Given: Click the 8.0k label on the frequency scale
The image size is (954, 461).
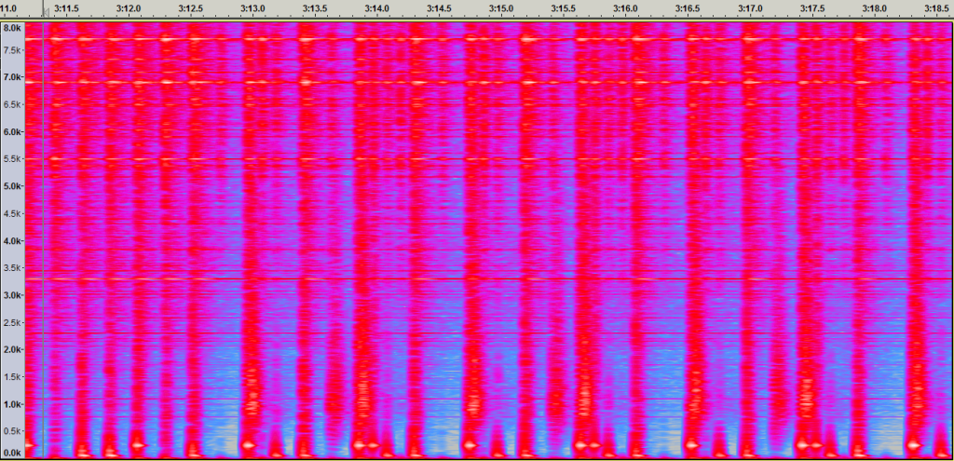Looking at the screenshot, I should click(x=12, y=29).
